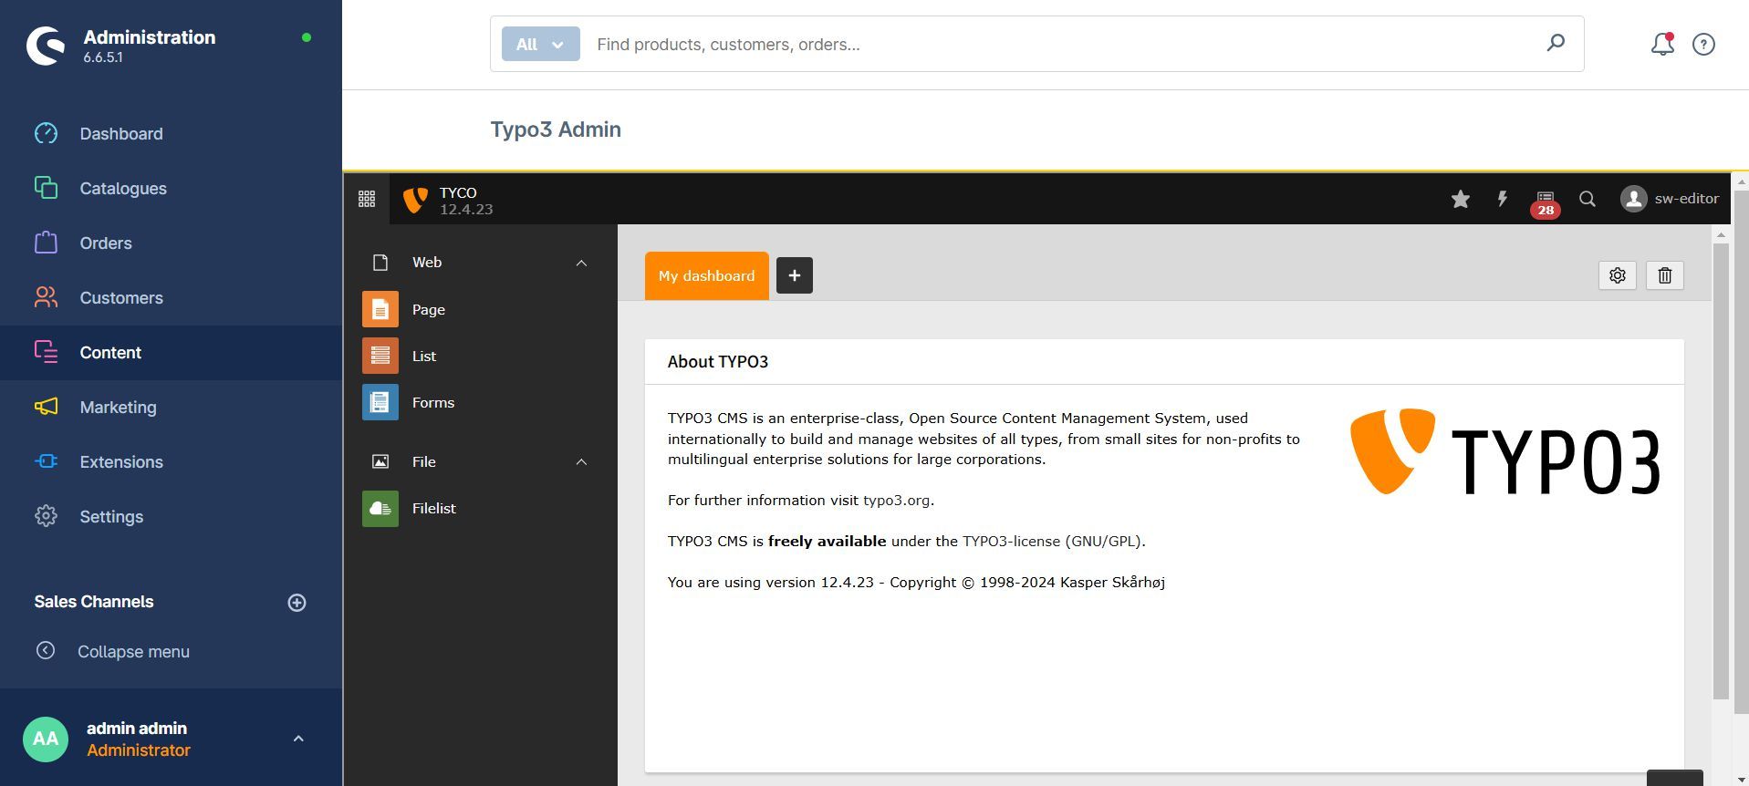Click the Orders bag icon
Screen dimensions: 1749x786
pos(46,243)
